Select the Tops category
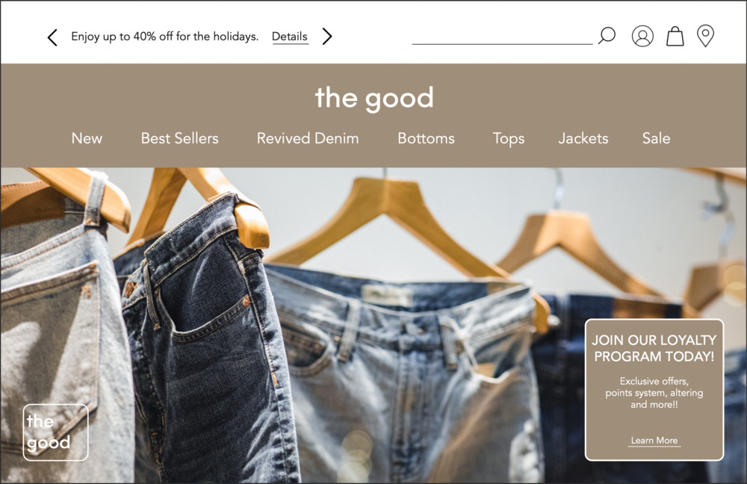Image resolution: width=747 pixels, height=484 pixels. [508, 139]
